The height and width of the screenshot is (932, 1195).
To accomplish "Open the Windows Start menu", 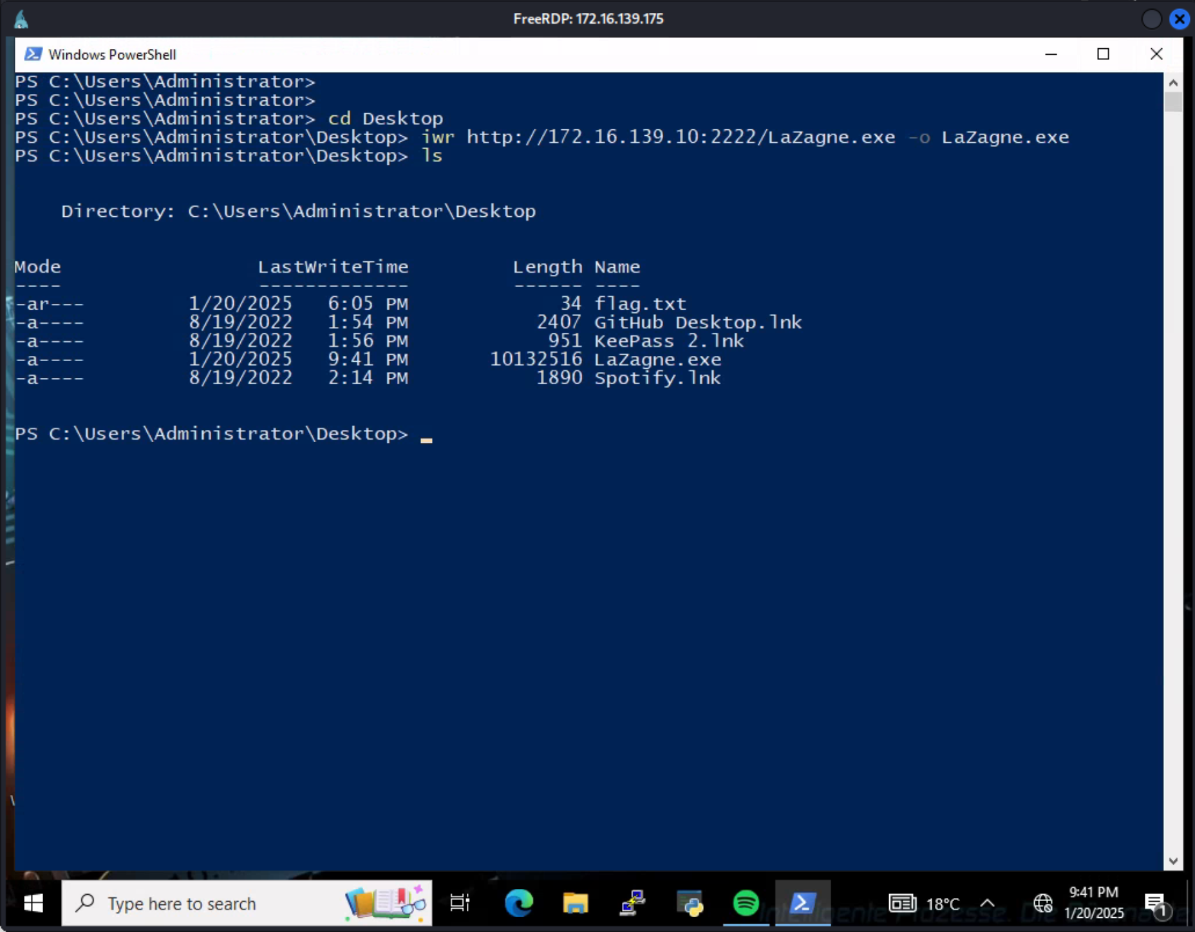I will pyautogui.click(x=33, y=904).
